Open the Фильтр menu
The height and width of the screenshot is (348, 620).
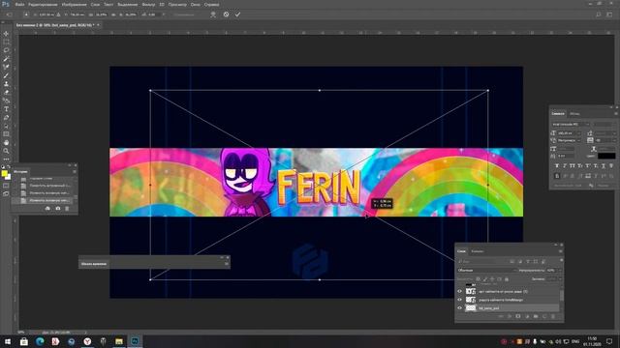148,4
